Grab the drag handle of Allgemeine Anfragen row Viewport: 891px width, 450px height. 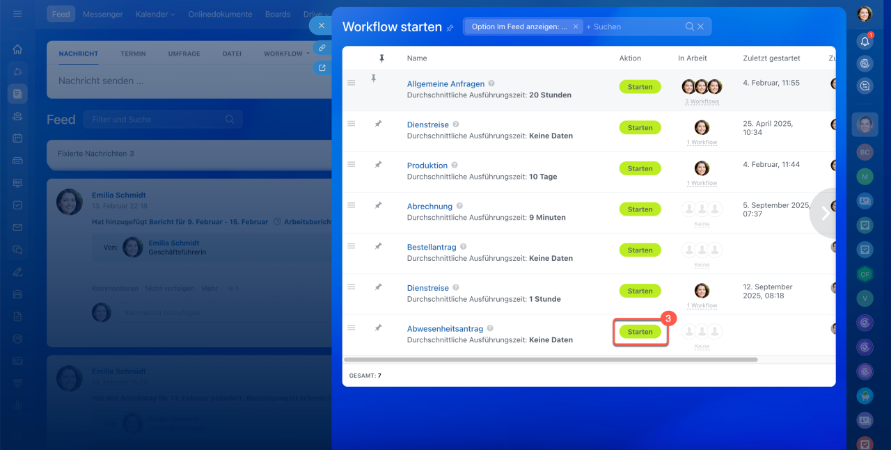(351, 83)
